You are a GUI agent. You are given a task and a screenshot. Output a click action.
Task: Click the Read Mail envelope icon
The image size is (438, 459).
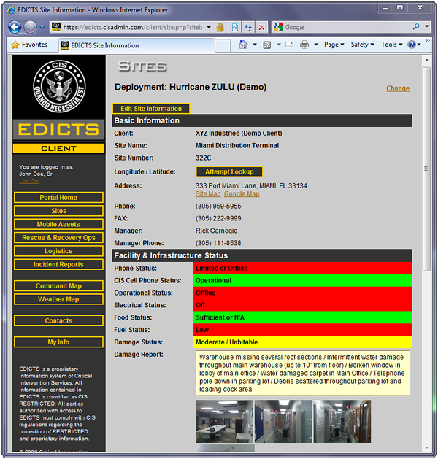(x=290, y=45)
